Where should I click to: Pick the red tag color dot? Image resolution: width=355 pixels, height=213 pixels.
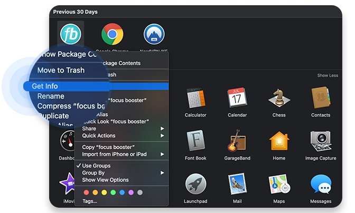pos(86,192)
